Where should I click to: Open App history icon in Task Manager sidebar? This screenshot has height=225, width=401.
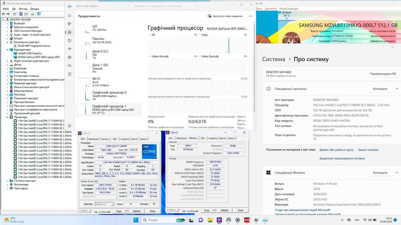(x=69, y=40)
